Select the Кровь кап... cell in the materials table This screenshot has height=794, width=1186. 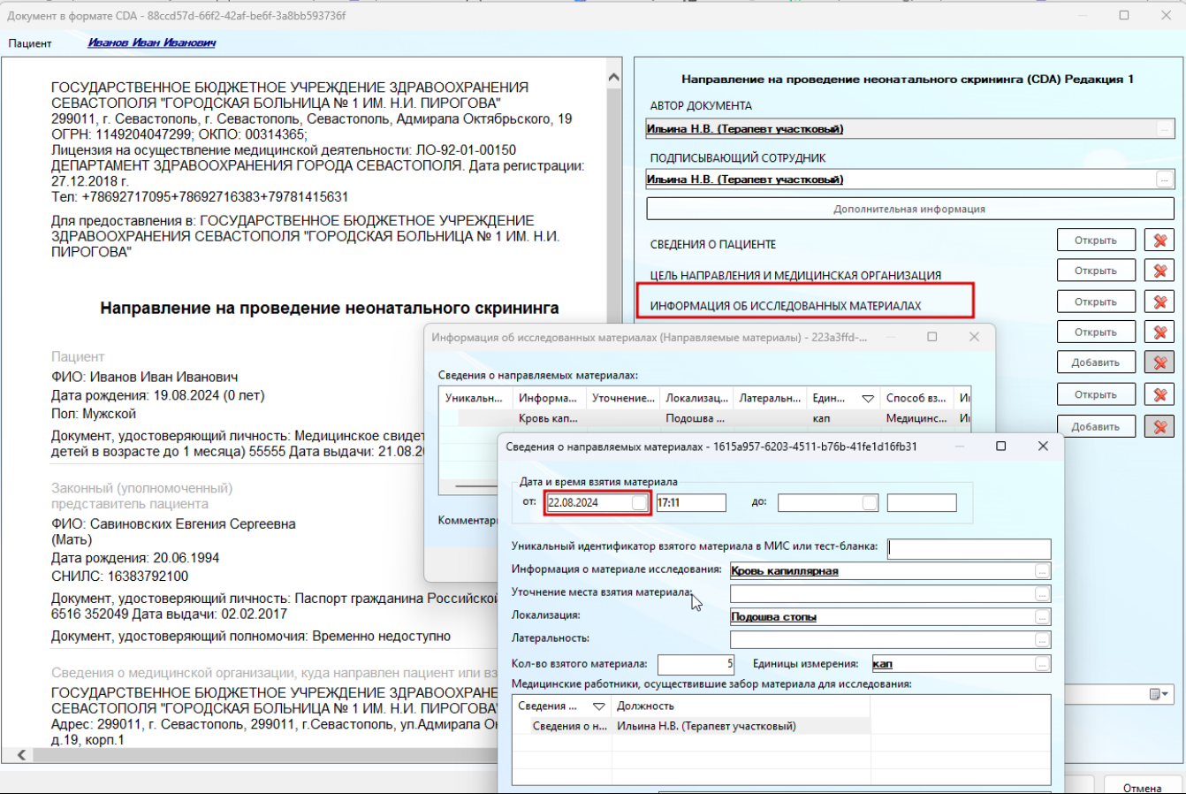548,418
